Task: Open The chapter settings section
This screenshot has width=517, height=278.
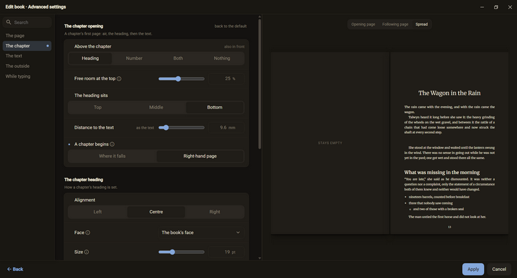Action: tap(27, 46)
